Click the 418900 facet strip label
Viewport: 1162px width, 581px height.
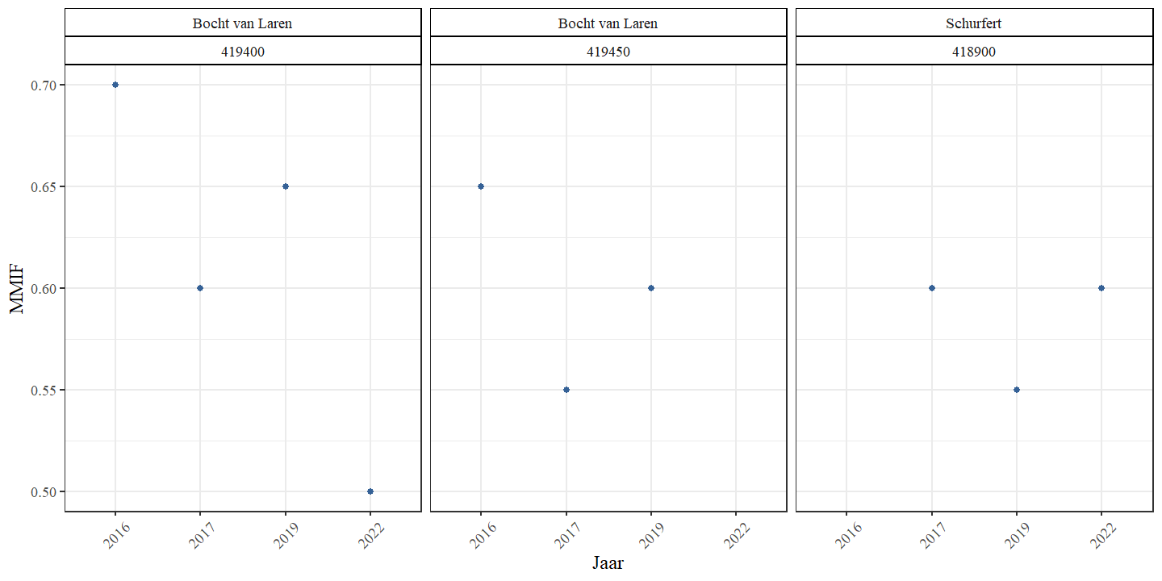click(974, 52)
